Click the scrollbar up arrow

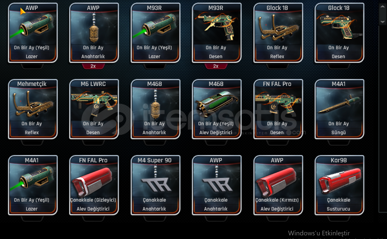pyautogui.click(x=383, y=7)
